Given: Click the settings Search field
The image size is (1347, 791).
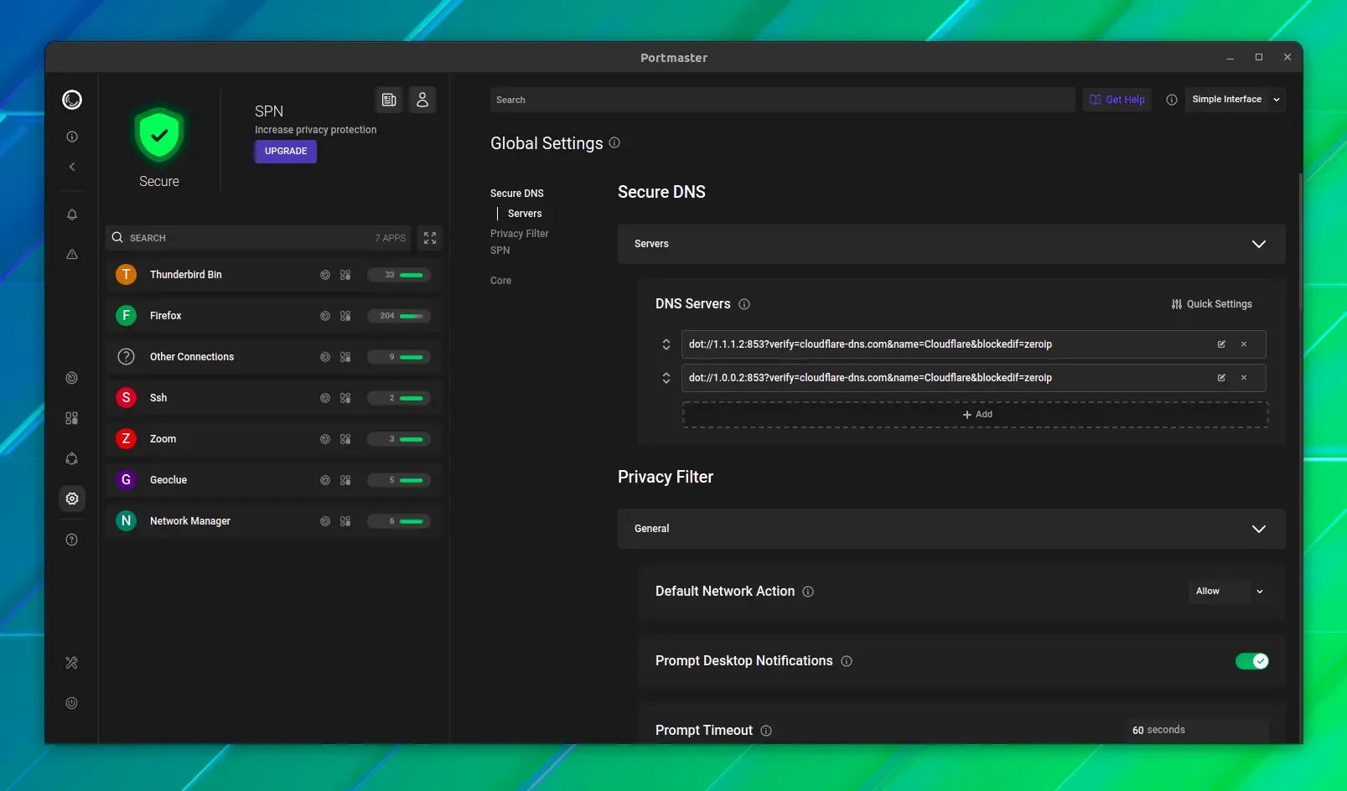Looking at the screenshot, I should (782, 100).
